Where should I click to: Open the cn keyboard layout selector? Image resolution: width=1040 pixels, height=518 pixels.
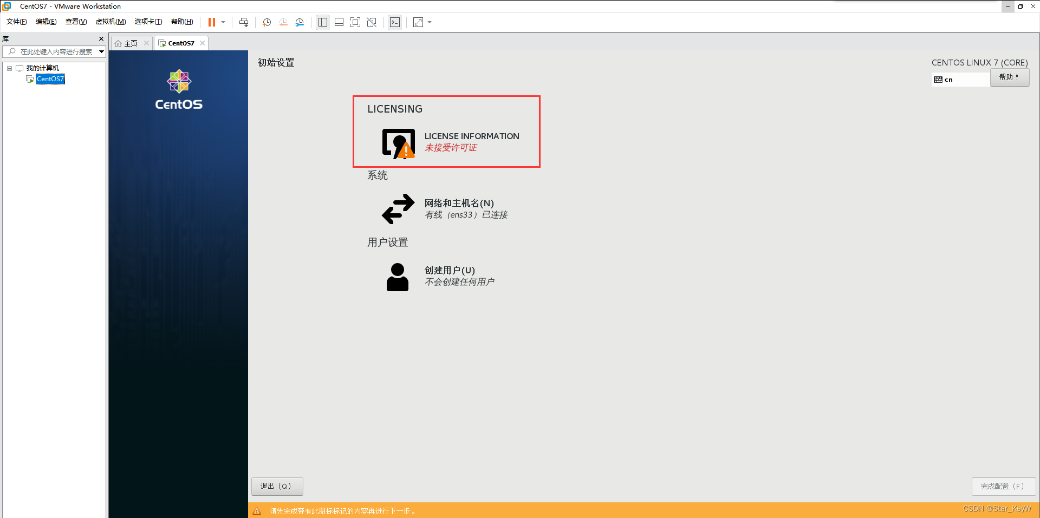pos(960,79)
